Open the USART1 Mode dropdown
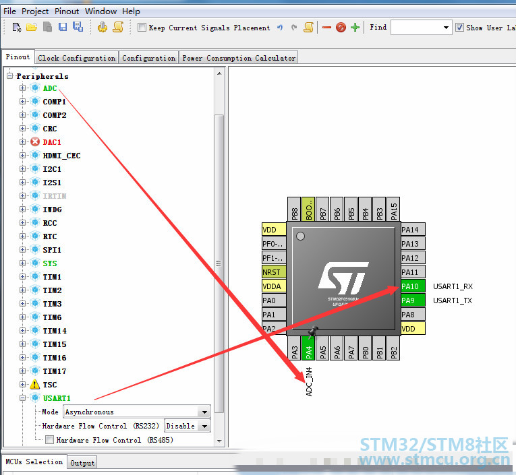 204,412
